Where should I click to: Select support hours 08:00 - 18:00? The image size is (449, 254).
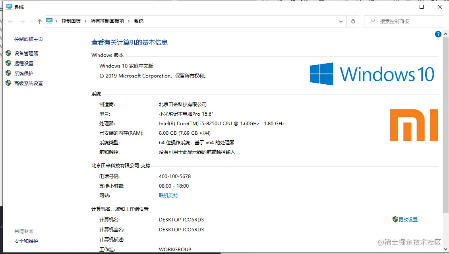coord(174,186)
